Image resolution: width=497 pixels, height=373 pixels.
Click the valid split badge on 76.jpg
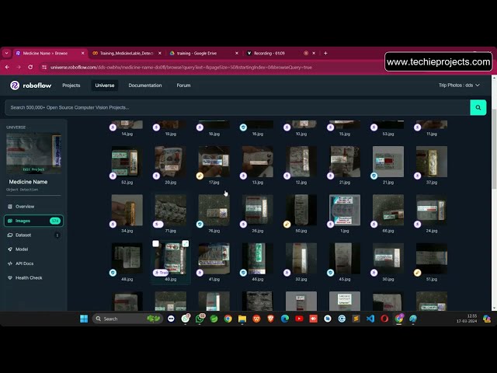click(200, 225)
